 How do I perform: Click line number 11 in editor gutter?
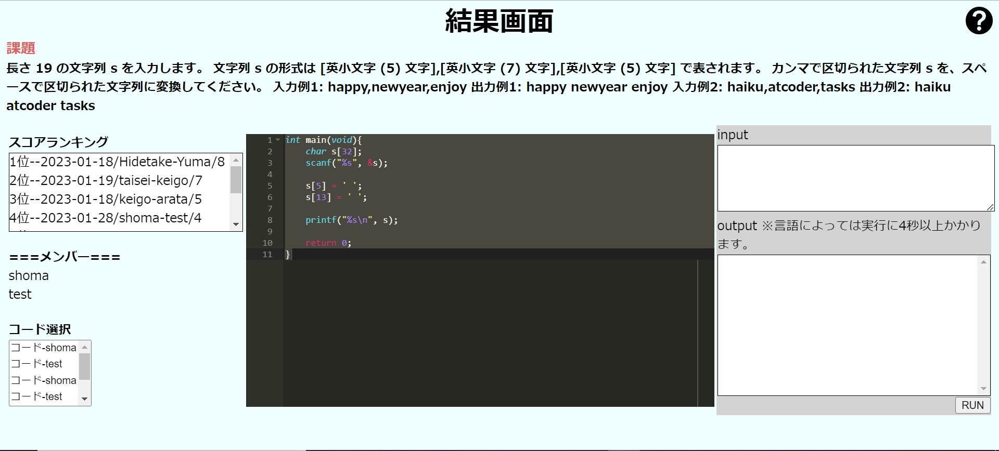click(267, 254)
